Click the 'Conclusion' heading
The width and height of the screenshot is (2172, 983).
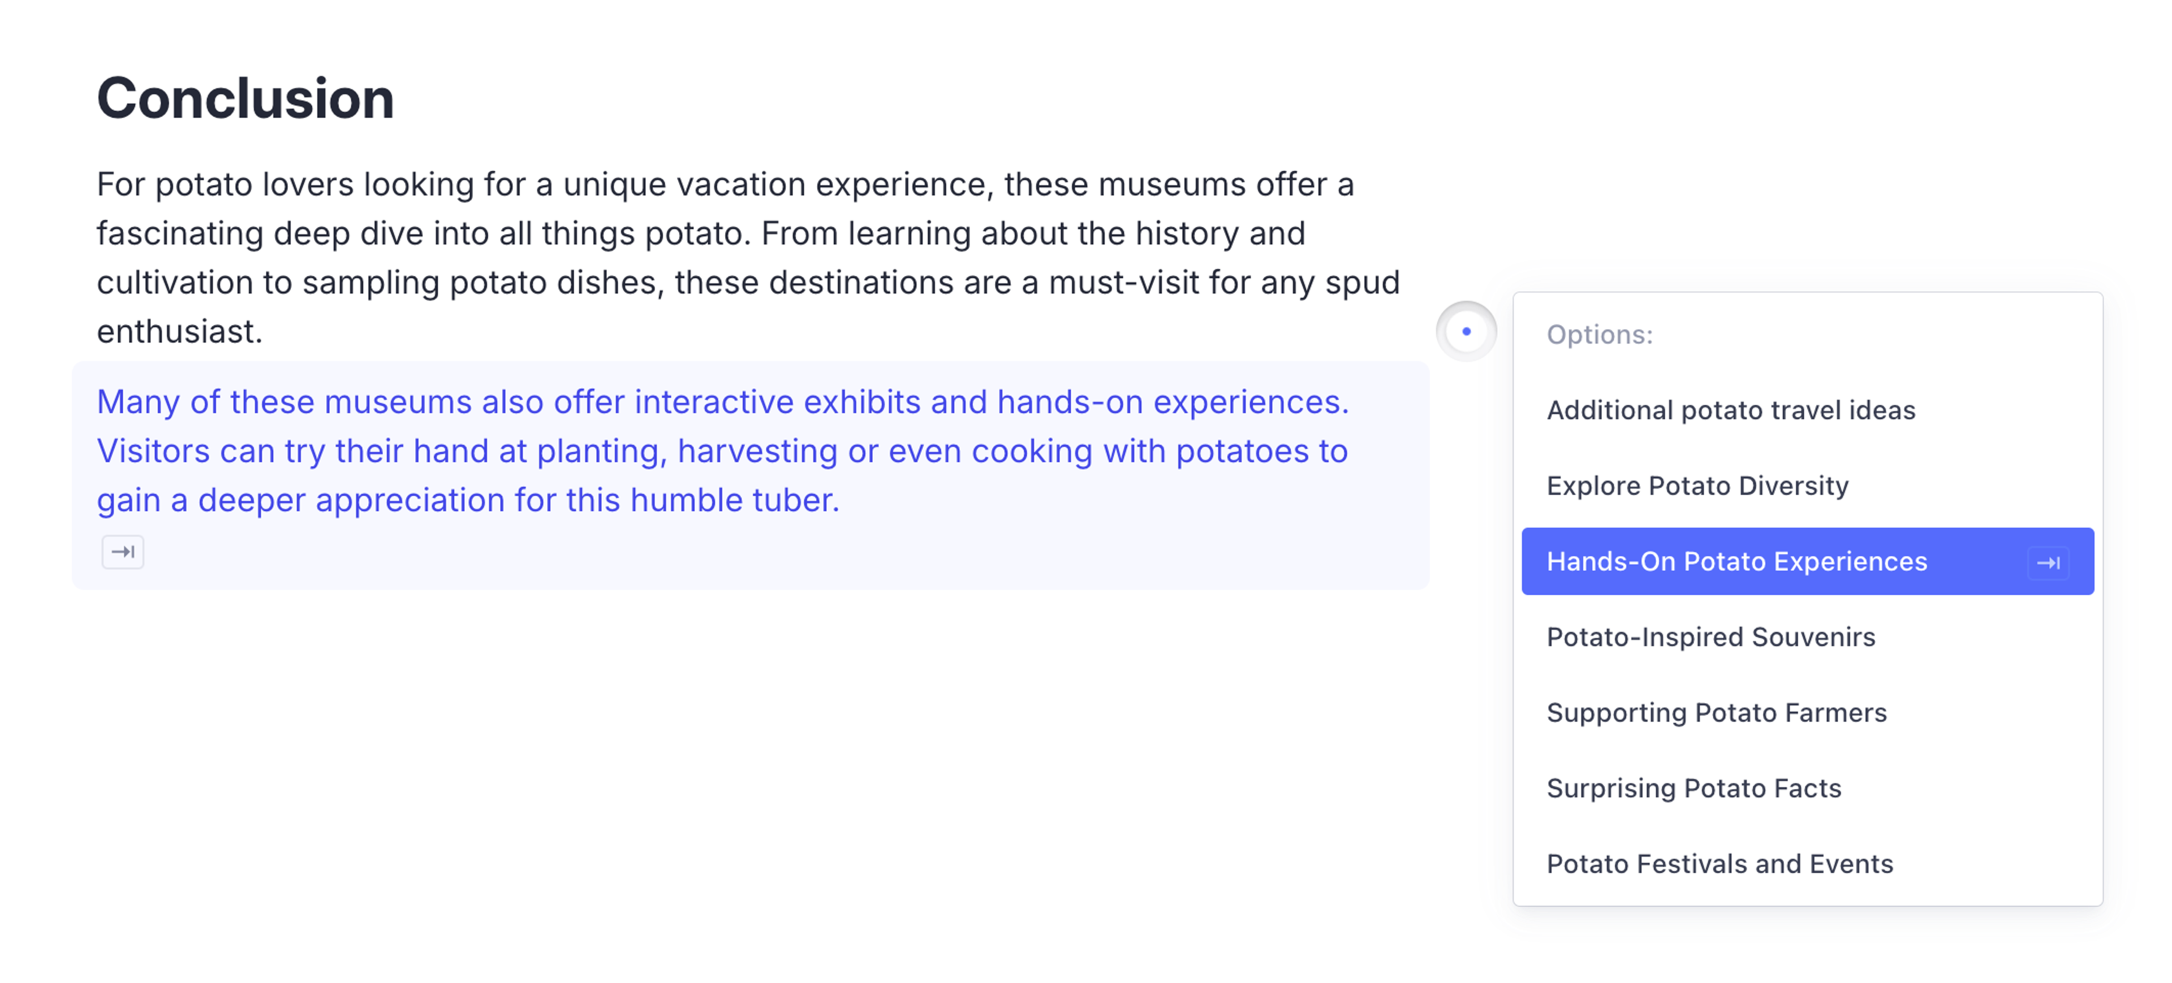tap(245, 98)
